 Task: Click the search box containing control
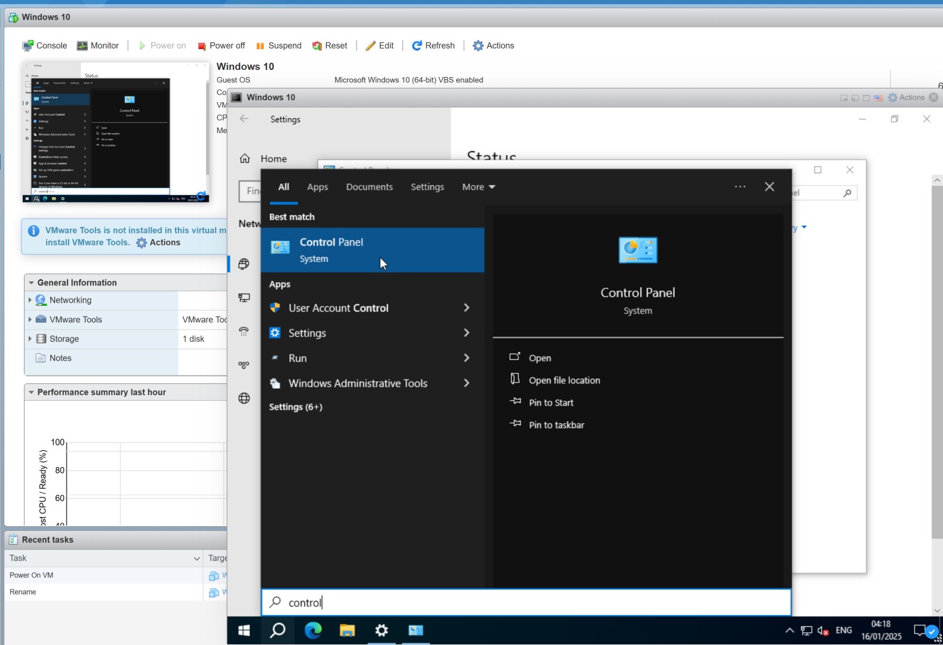coord(526,603)
